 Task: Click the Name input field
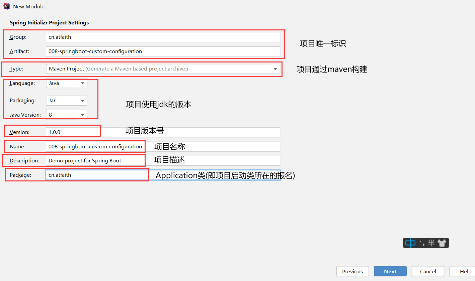(163, 147)
